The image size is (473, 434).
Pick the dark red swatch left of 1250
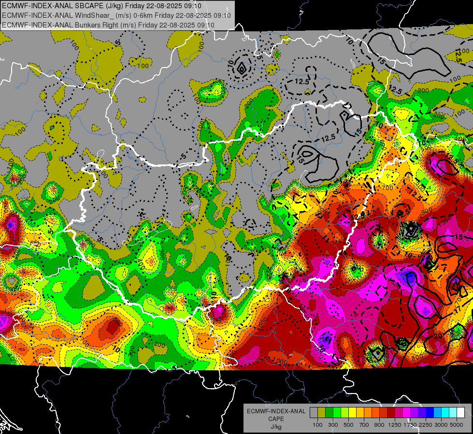pyautogui.click(x=391, y=413)
